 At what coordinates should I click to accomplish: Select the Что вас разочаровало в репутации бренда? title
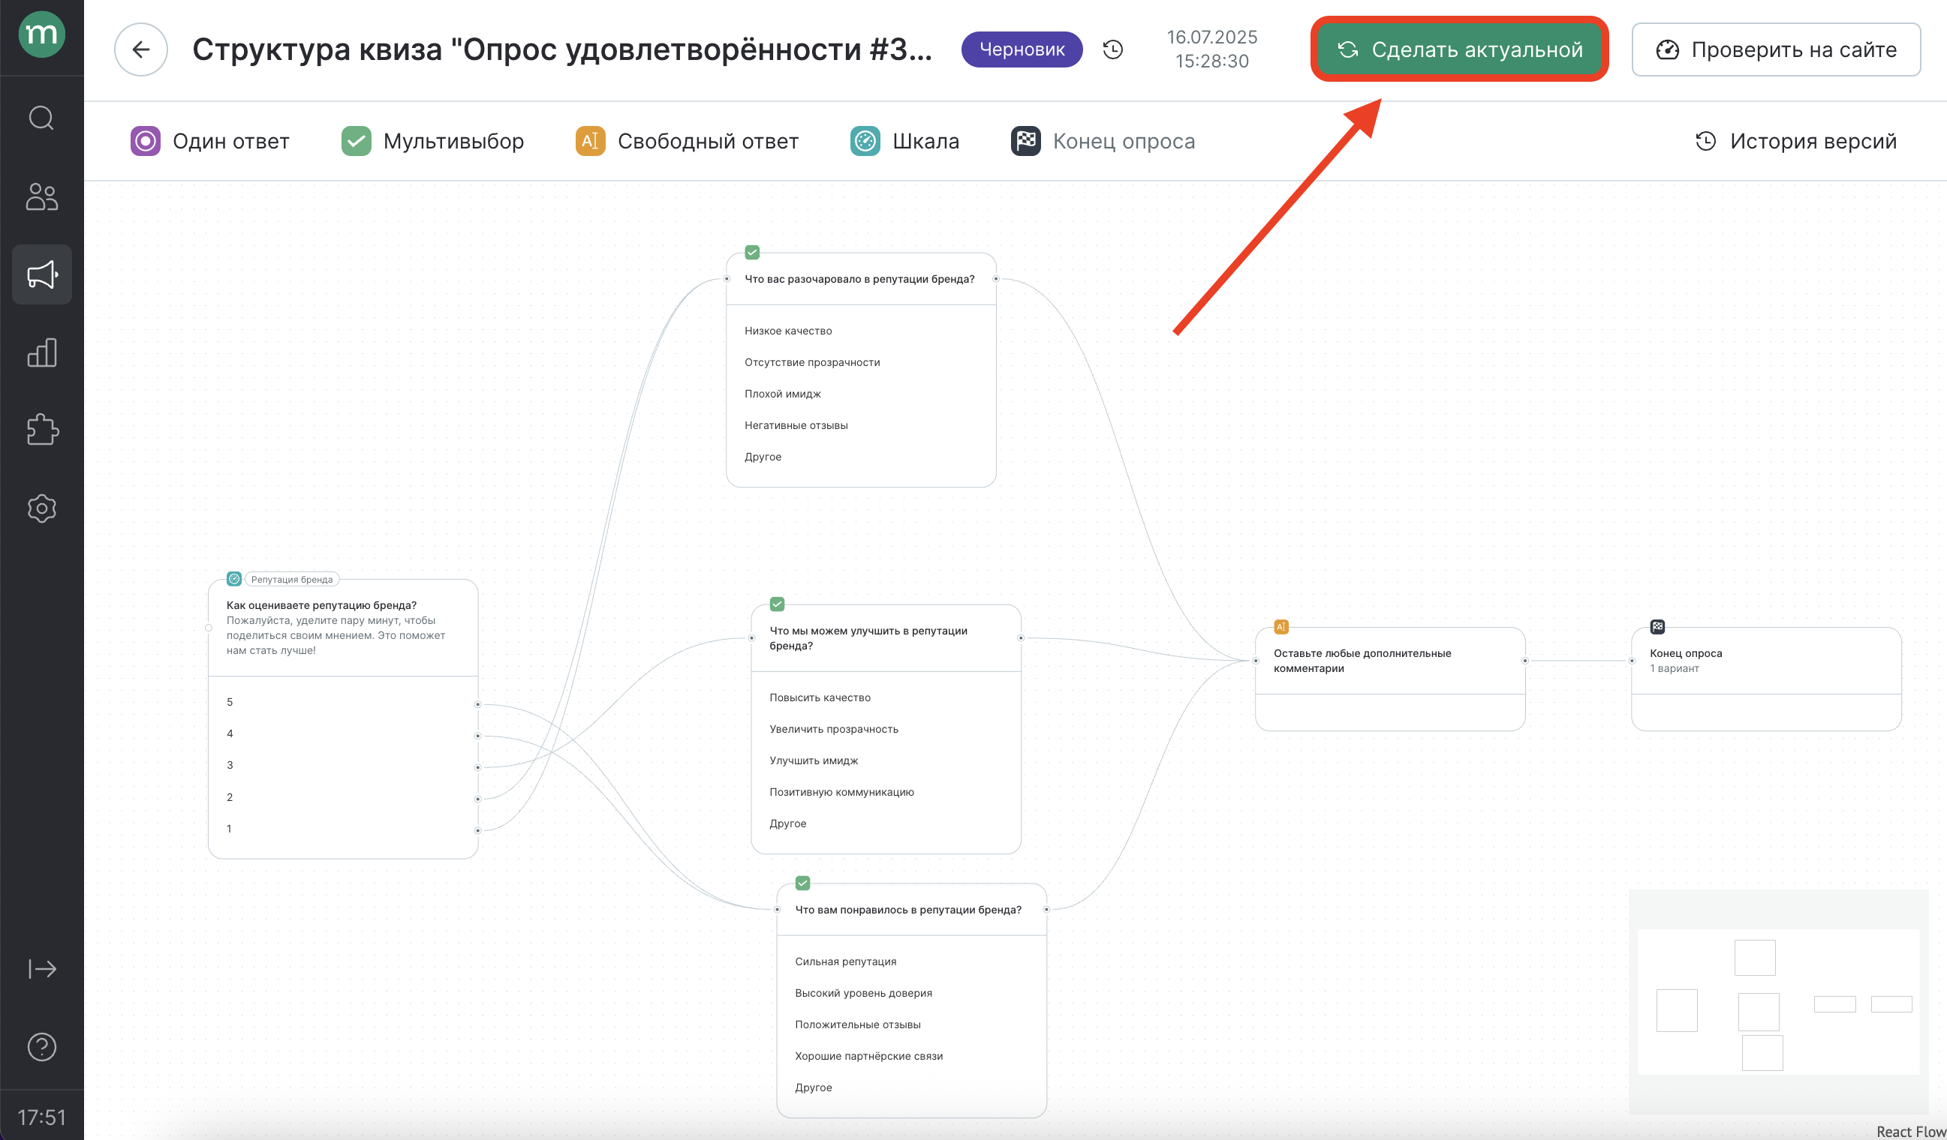859,279
